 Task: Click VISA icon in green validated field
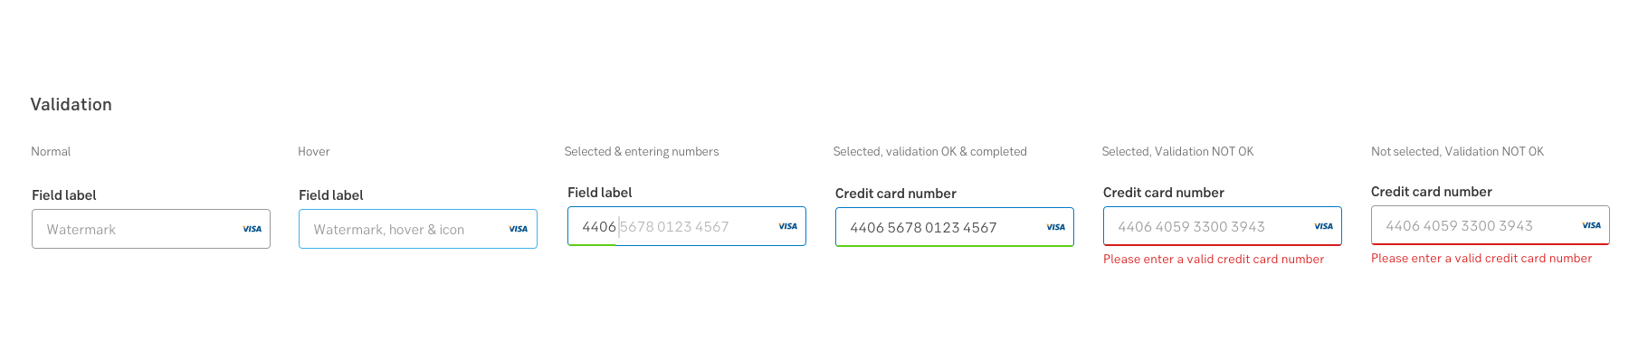1055,227
